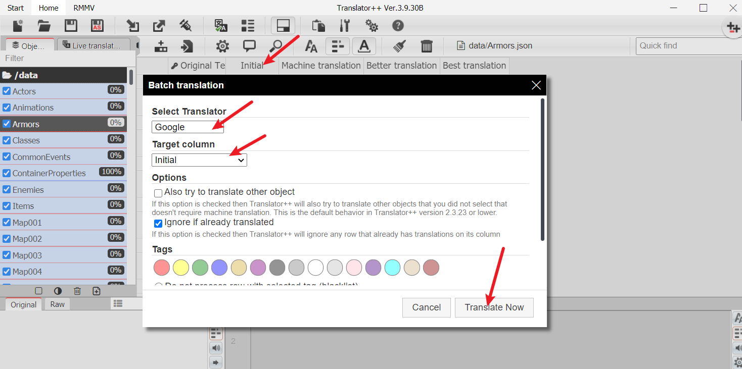This screenshot has height=369, width=742.
Task: Uncheck the Armors file checkbox
Action: (7, 124)
